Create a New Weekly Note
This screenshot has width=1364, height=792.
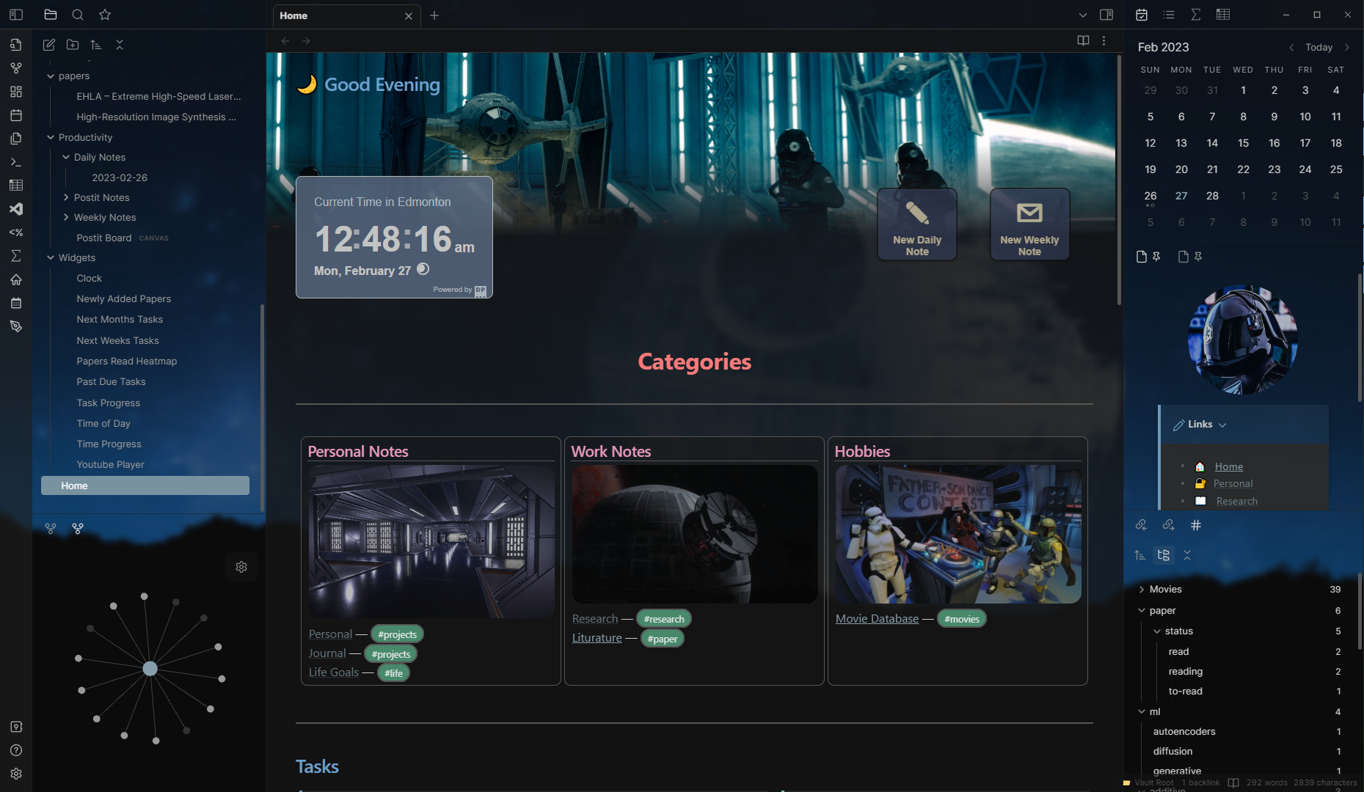point(1029,224)
